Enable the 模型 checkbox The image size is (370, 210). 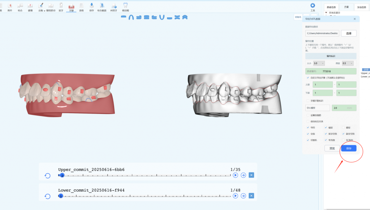(x=343, y=128)
